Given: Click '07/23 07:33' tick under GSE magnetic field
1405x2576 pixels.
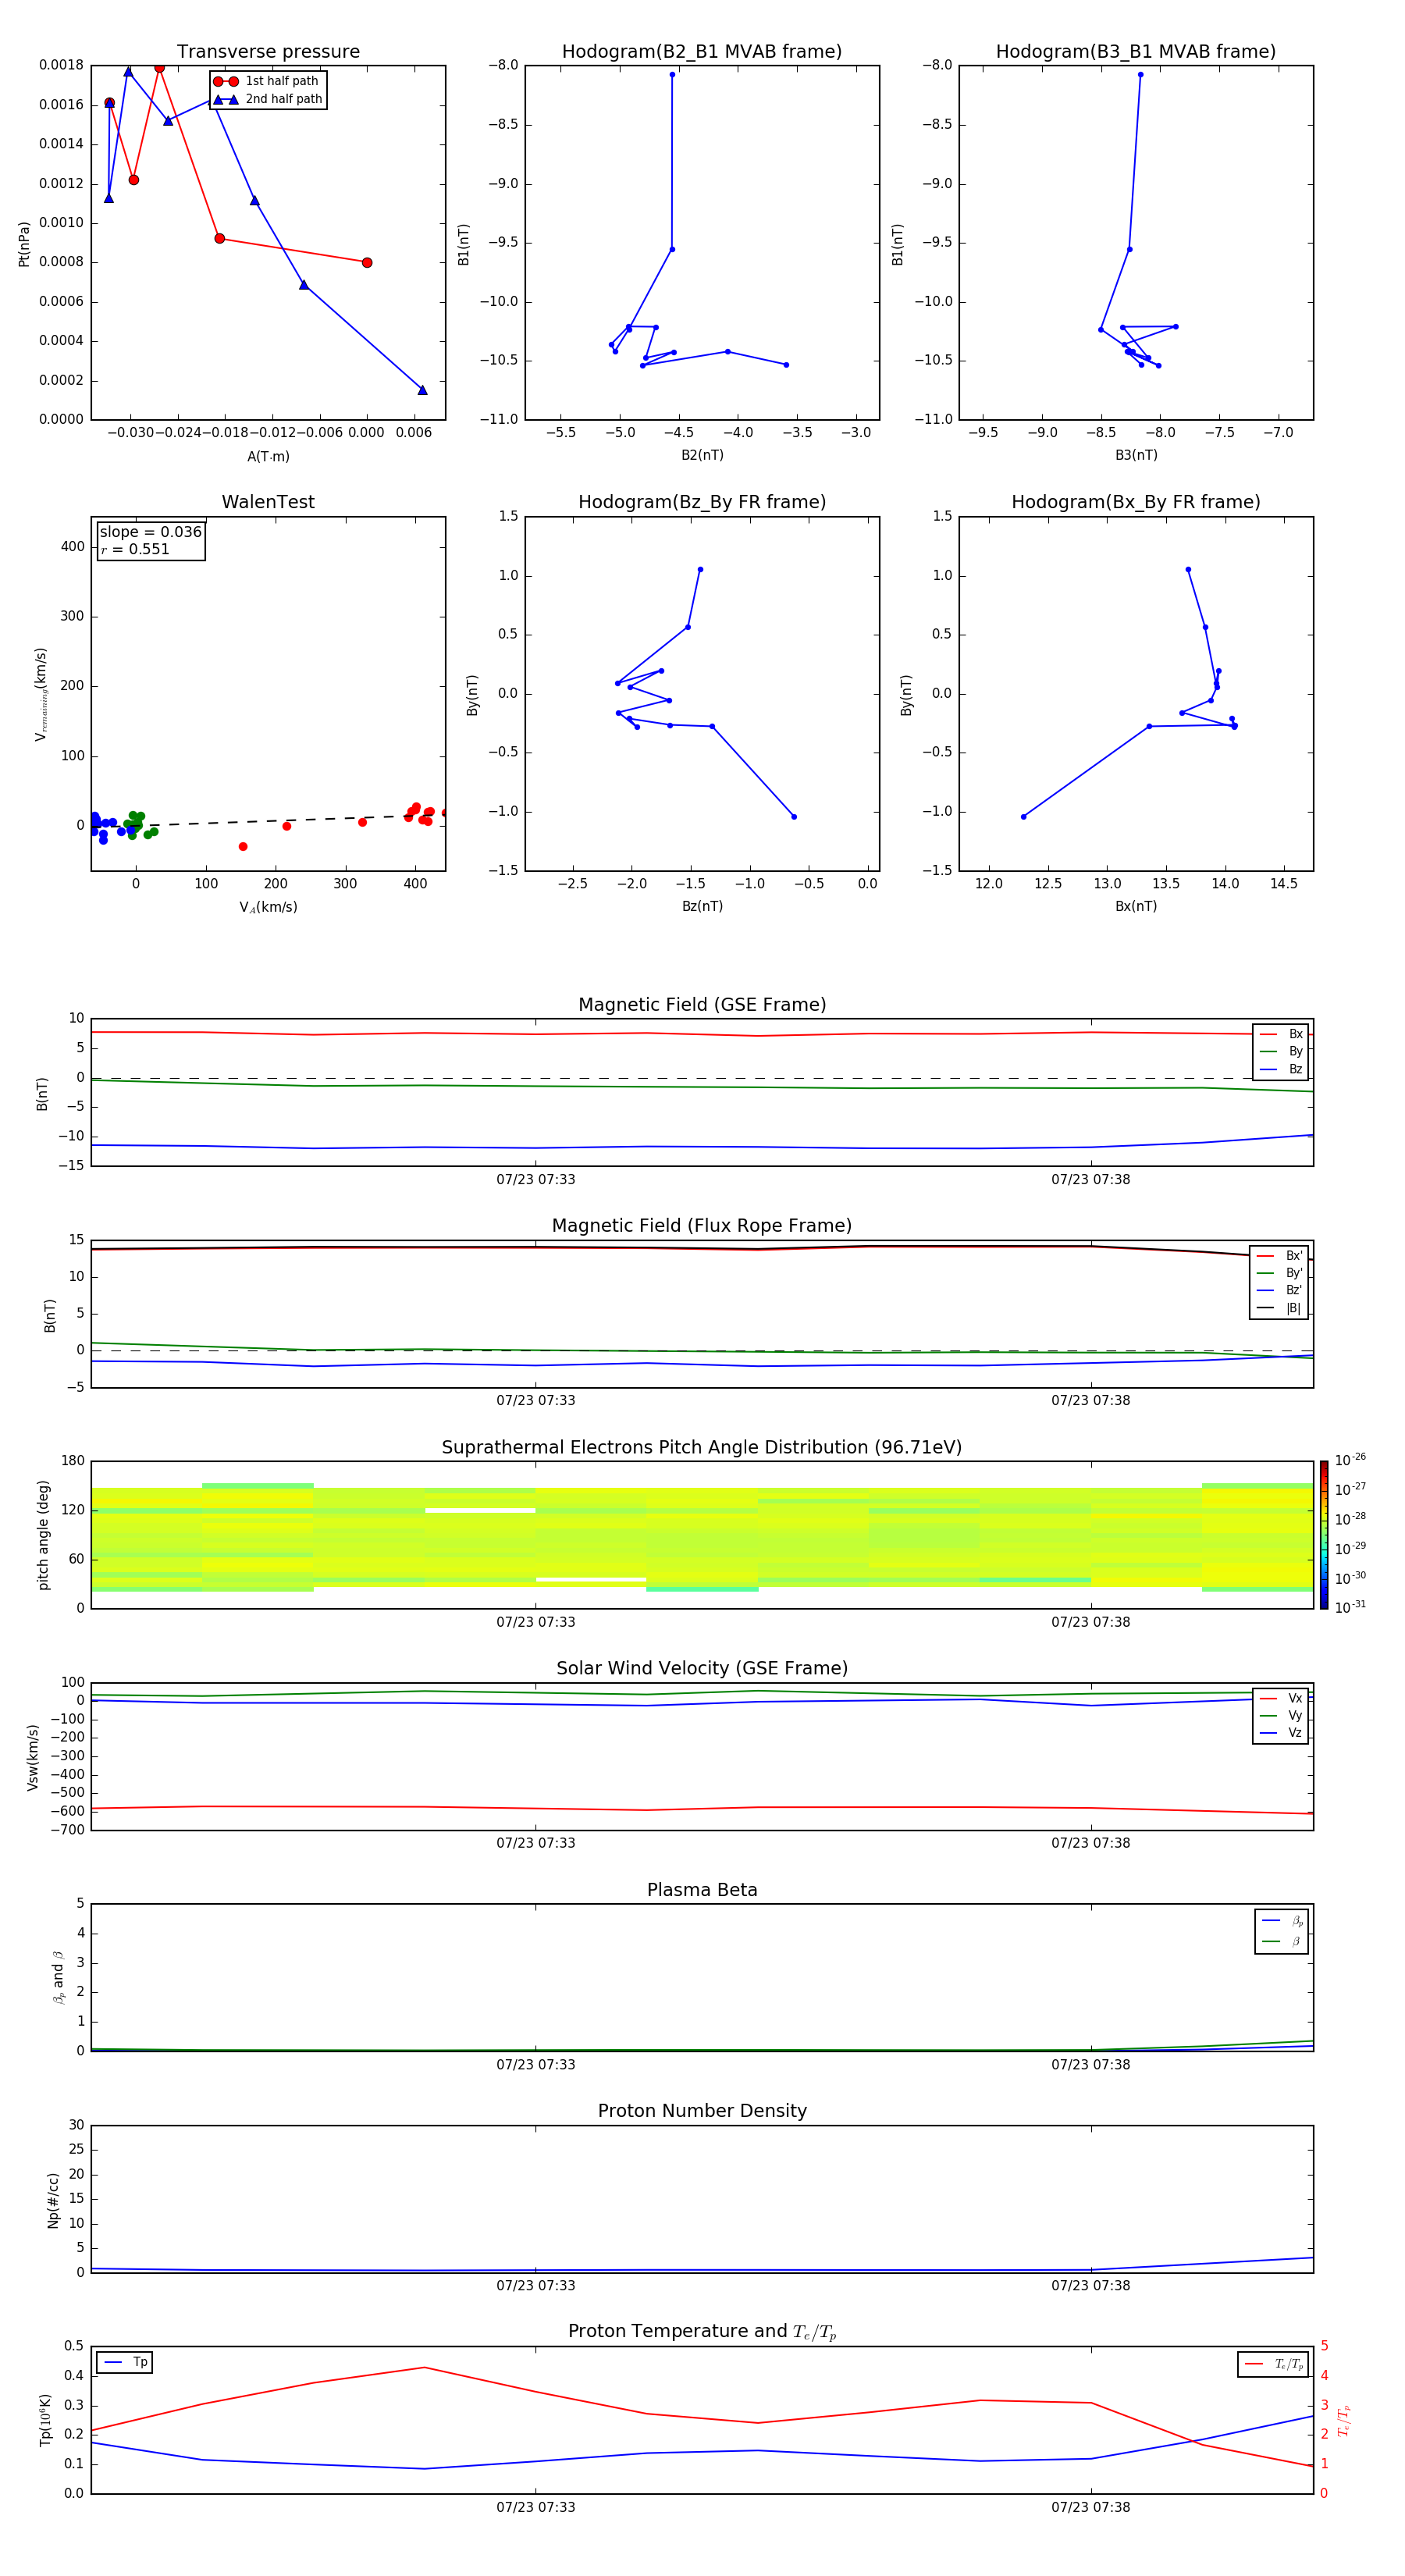Looking at the screenshot, I should pyautogui.click(x=536, y=1179).
